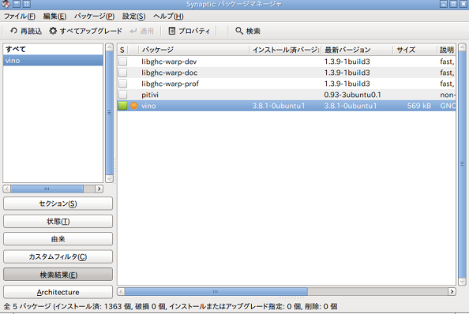Click the package list's scroll up arrow
This screenshot has height=314, width=469.
tap(462, 47)
